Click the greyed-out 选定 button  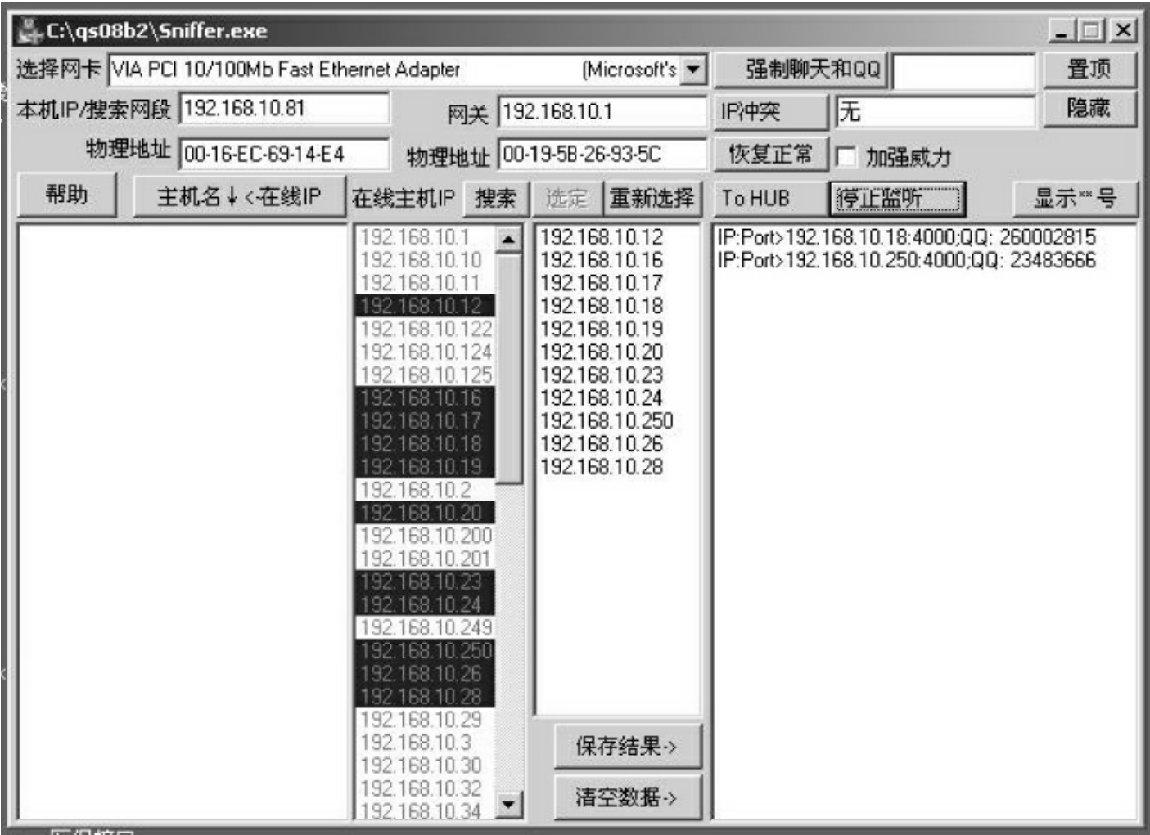point(566,198)
